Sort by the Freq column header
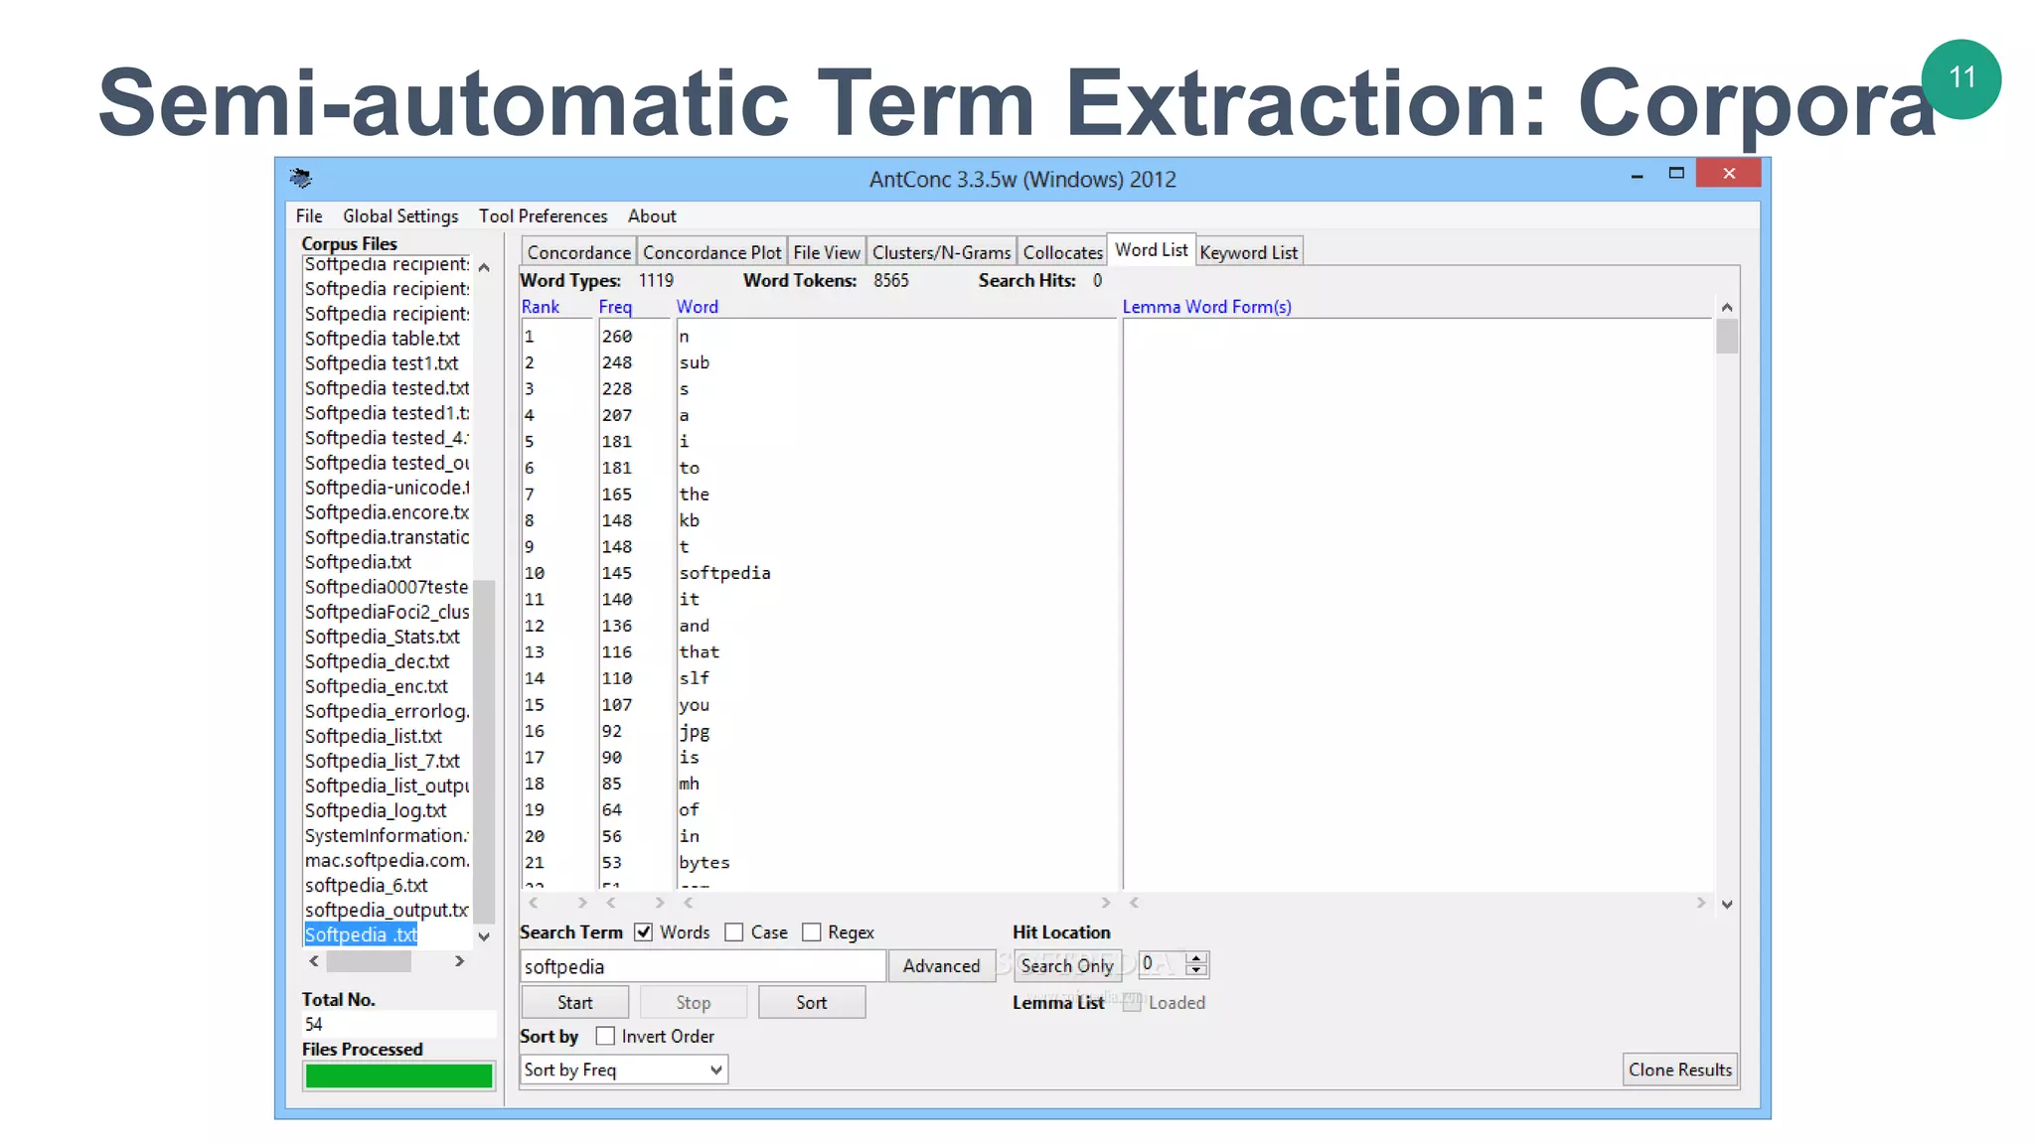 click(x=615, y=307)
